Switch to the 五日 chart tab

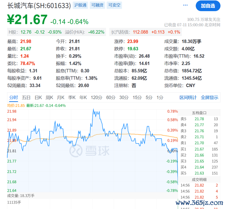tap(26, 98)
